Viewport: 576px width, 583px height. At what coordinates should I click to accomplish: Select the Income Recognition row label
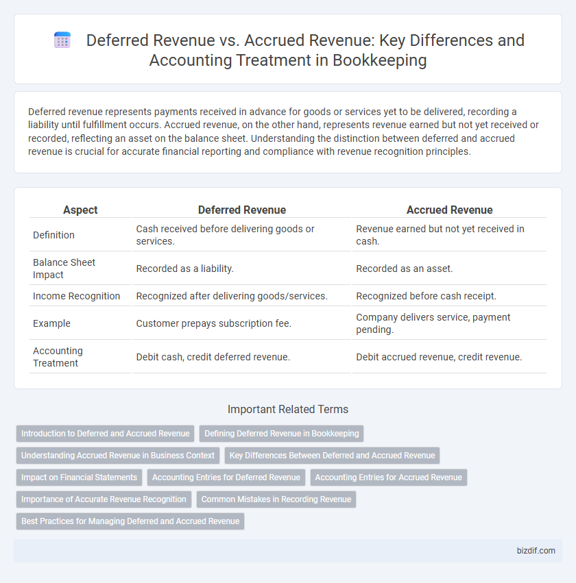76,296
